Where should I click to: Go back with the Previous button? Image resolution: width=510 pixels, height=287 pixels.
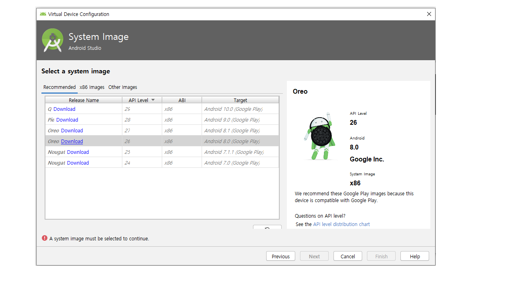coord(280,256)
